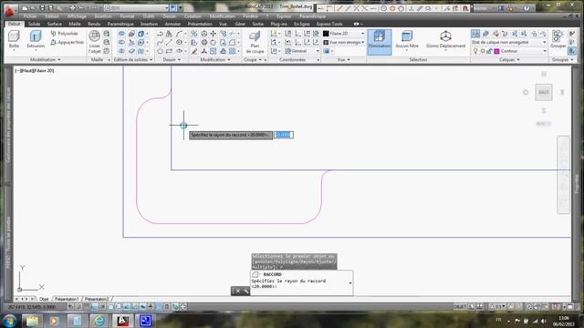Choose the Appuyer/tirer tool

coord(67,43)
